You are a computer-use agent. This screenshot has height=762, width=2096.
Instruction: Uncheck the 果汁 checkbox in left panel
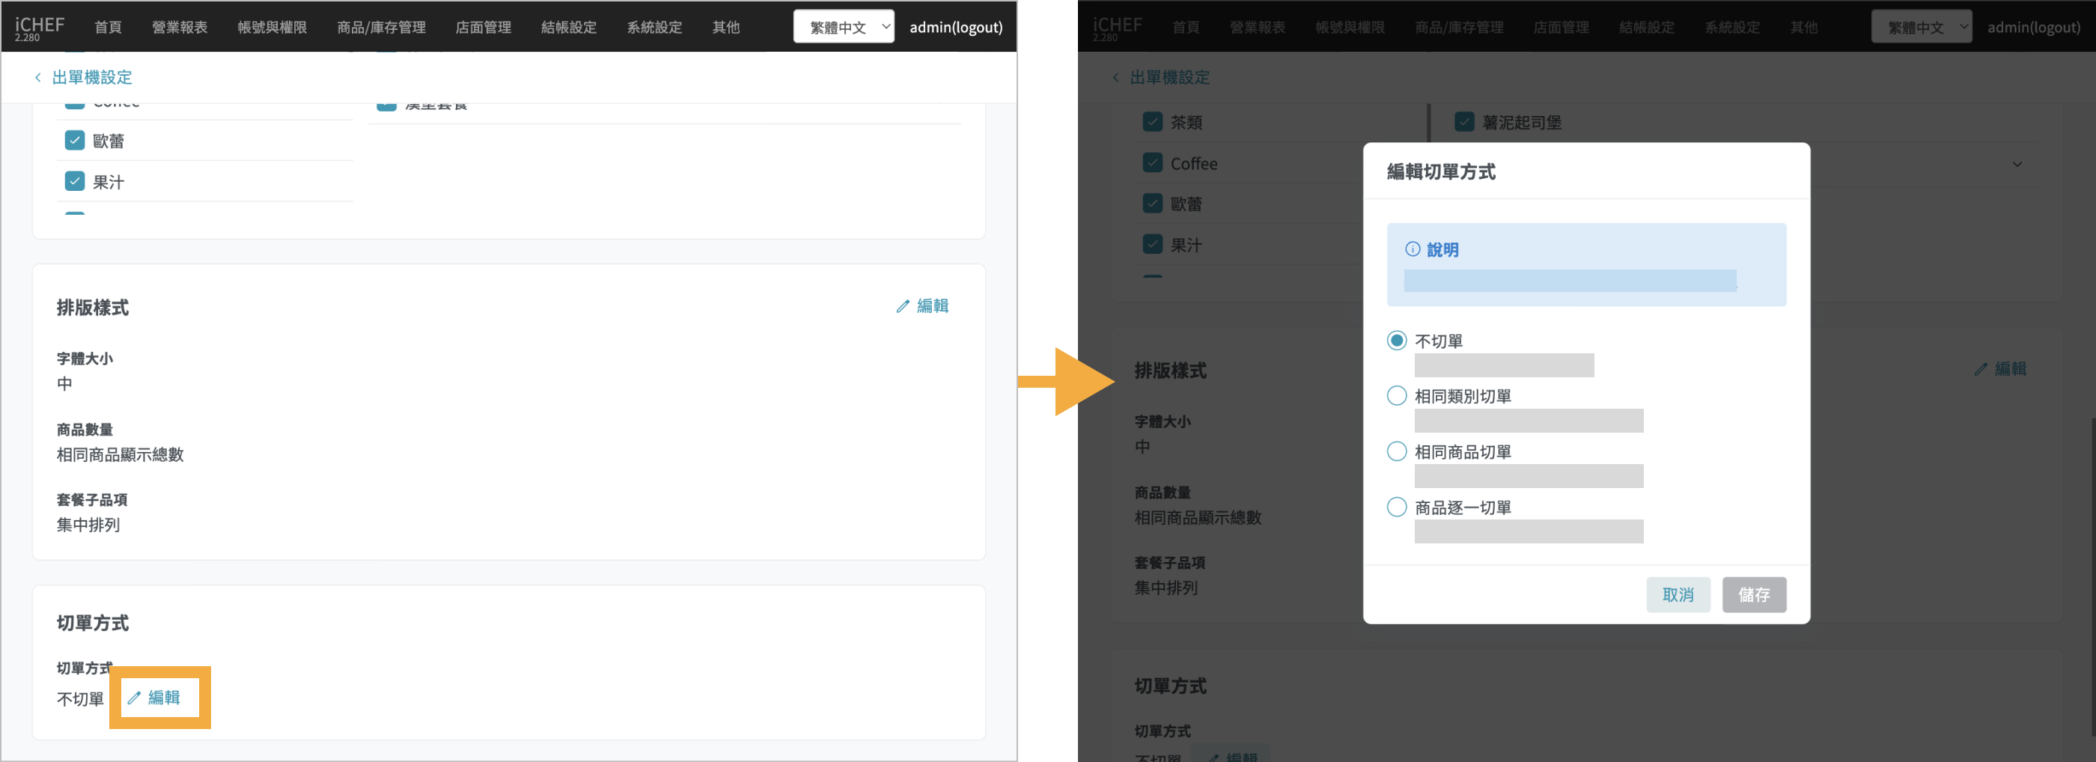pos(75,181)
